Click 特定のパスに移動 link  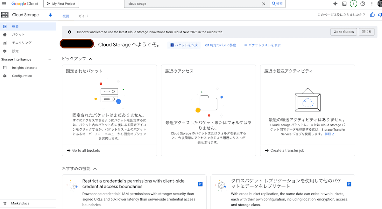pos(221,45)
